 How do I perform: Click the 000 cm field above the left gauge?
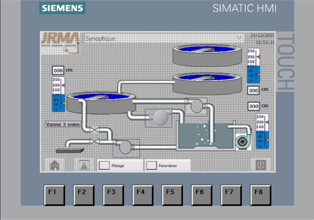click(58, 70)
